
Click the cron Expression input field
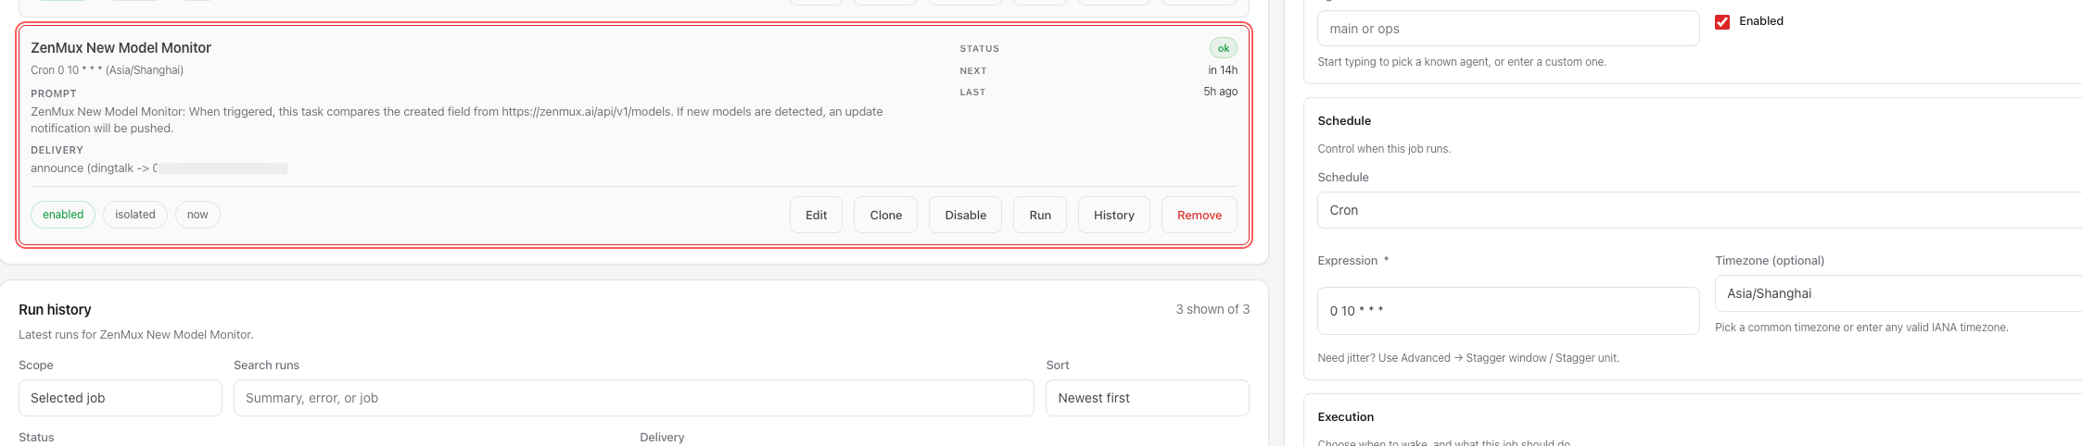pos(1507,311)
